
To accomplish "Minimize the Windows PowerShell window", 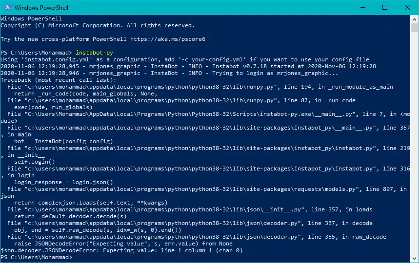I will click(363, 7).
